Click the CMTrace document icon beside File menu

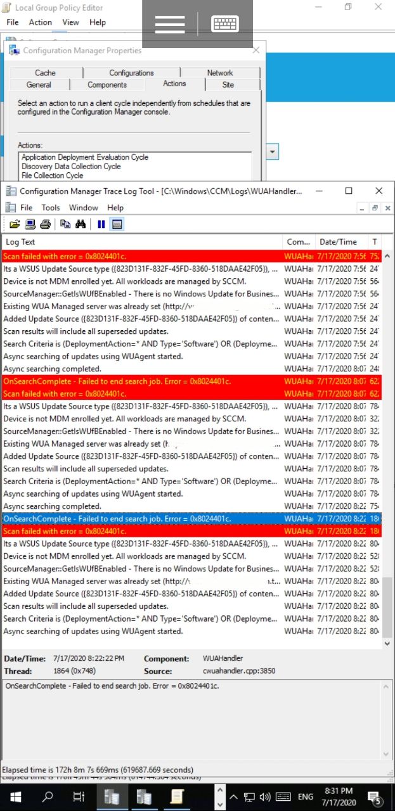point(10,207)
